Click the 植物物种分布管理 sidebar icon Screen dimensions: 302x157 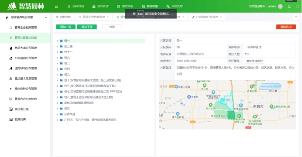[x=11, y=89]
